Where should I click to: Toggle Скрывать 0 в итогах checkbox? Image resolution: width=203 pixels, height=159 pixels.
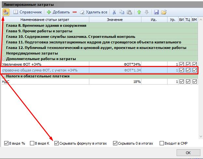click(115, 143)
